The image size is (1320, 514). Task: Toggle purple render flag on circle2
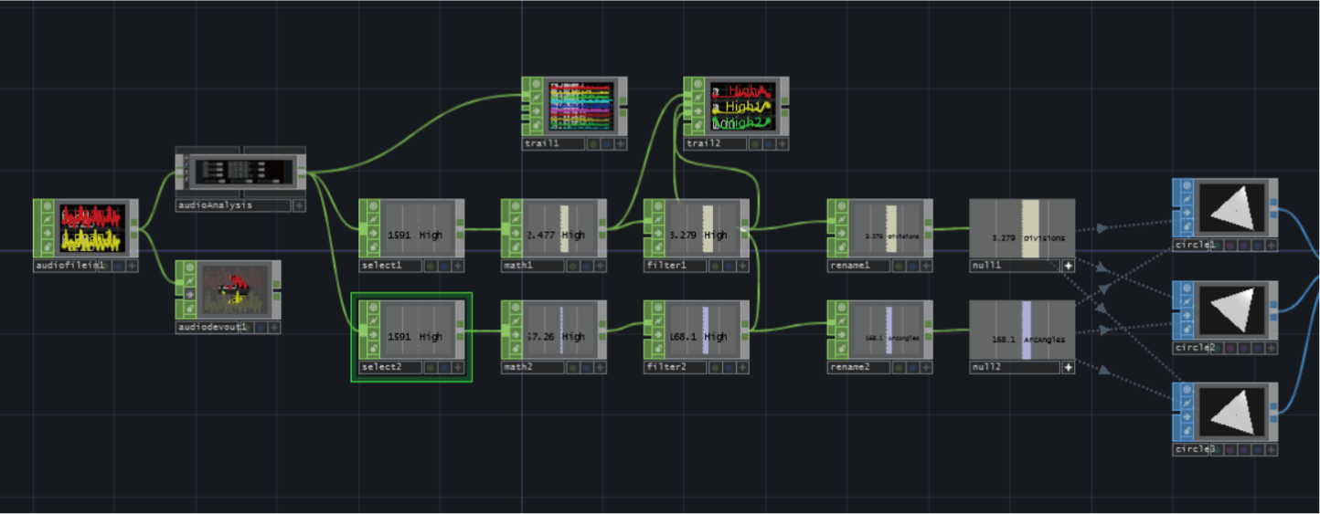coord(1230,348)
